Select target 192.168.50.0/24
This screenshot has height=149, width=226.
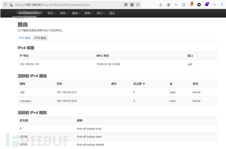click(x=66, y=92)
